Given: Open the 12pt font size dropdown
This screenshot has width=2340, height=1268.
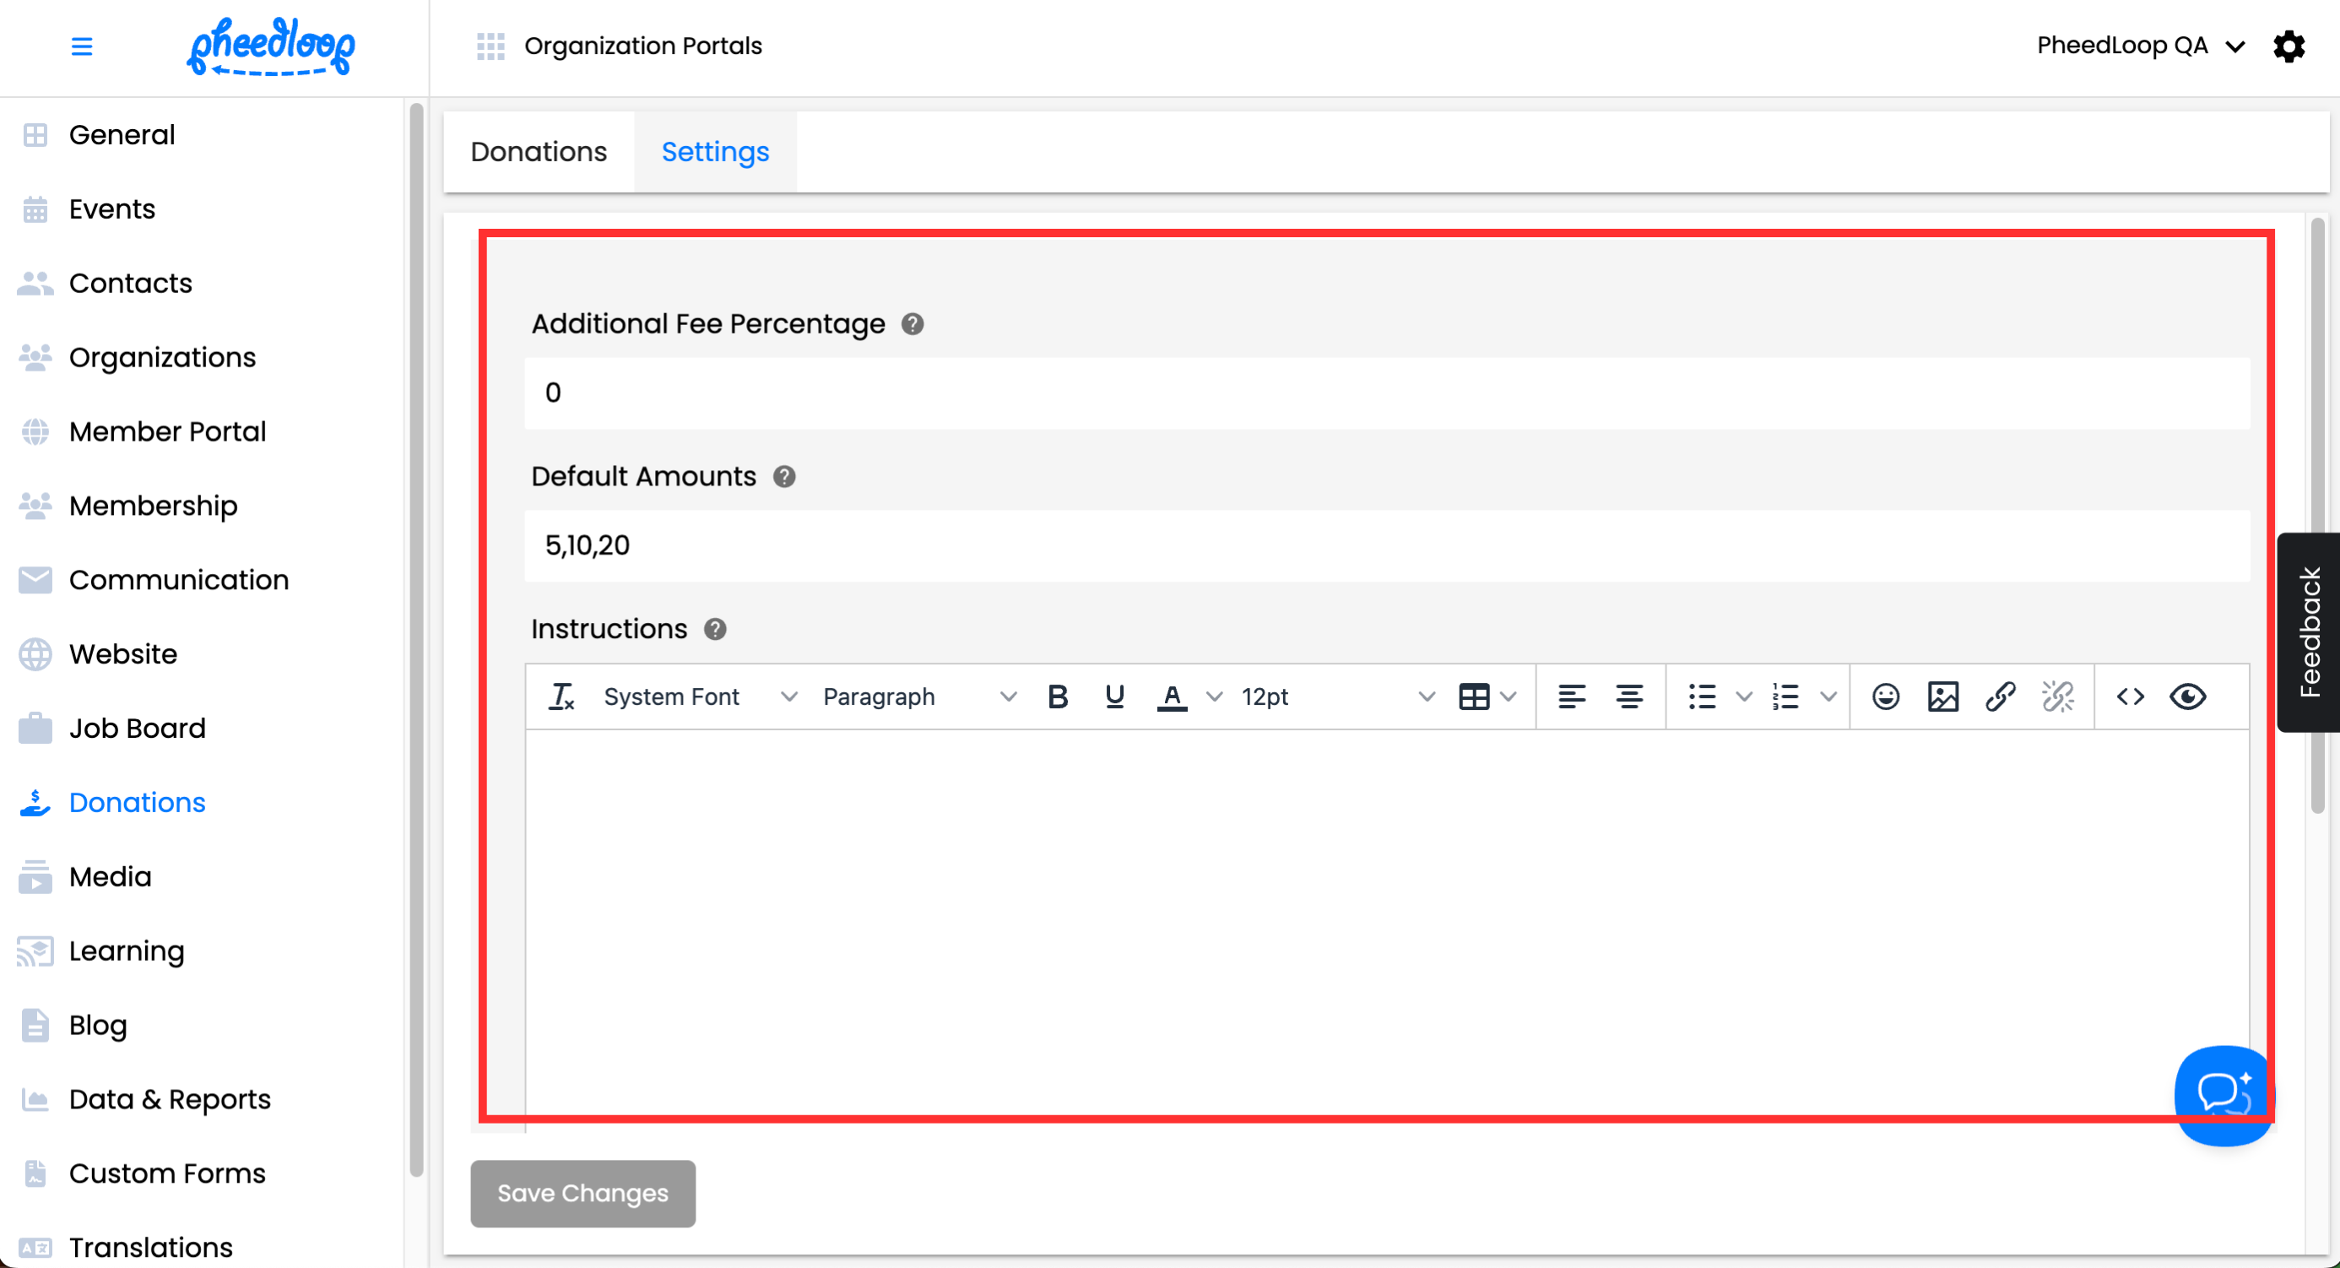Looking at the screenshot, I should 1337,696.
